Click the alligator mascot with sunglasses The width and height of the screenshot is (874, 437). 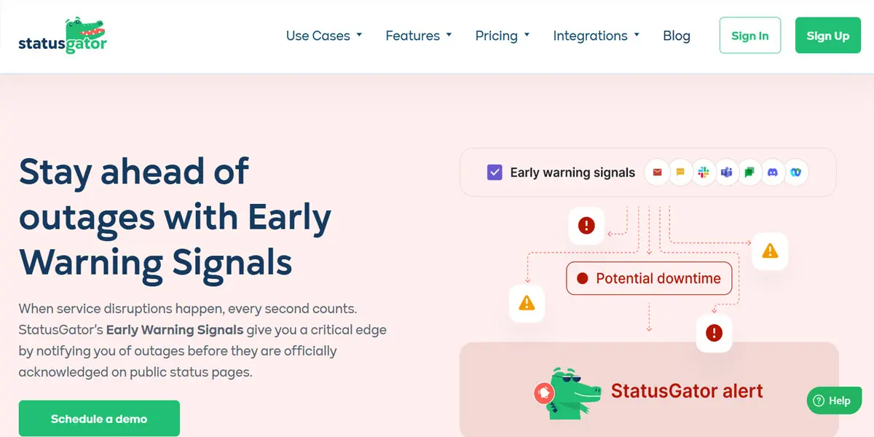point(572,393)
